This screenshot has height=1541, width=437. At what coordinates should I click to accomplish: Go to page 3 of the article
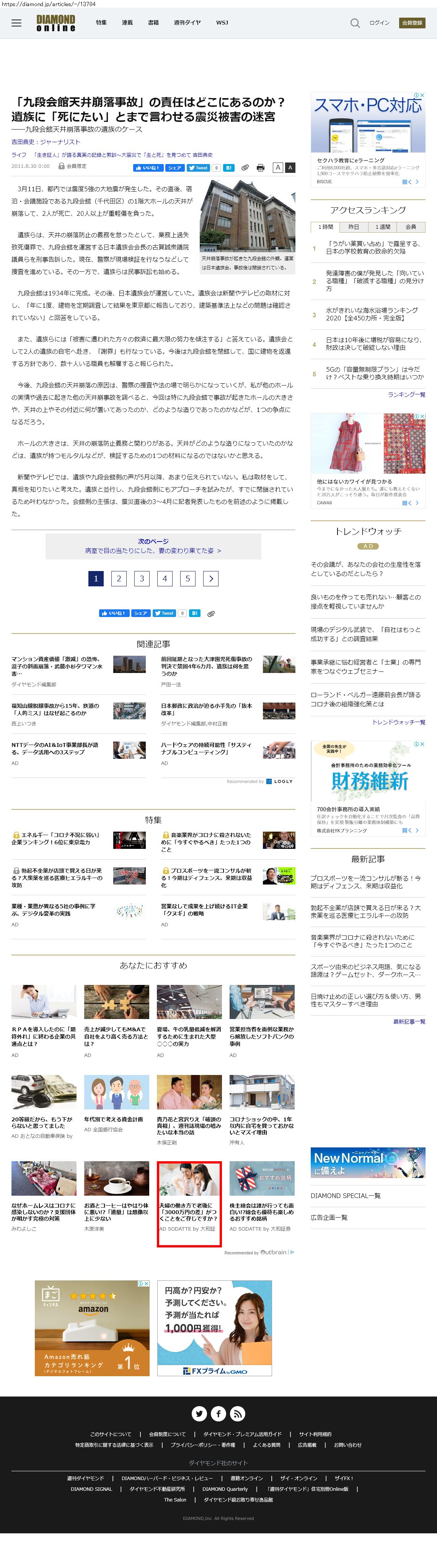point(142,578)
